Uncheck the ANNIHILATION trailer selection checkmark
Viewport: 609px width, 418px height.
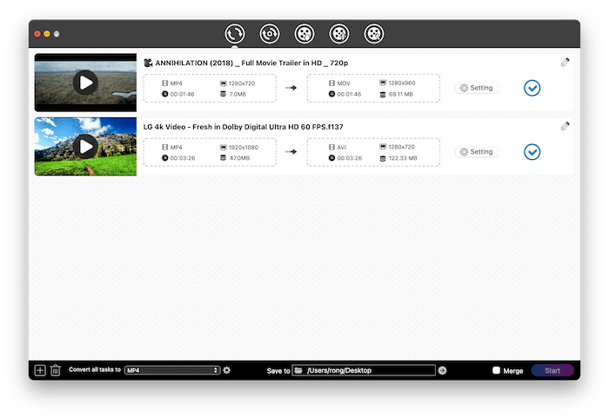click(x=532, y=88)
